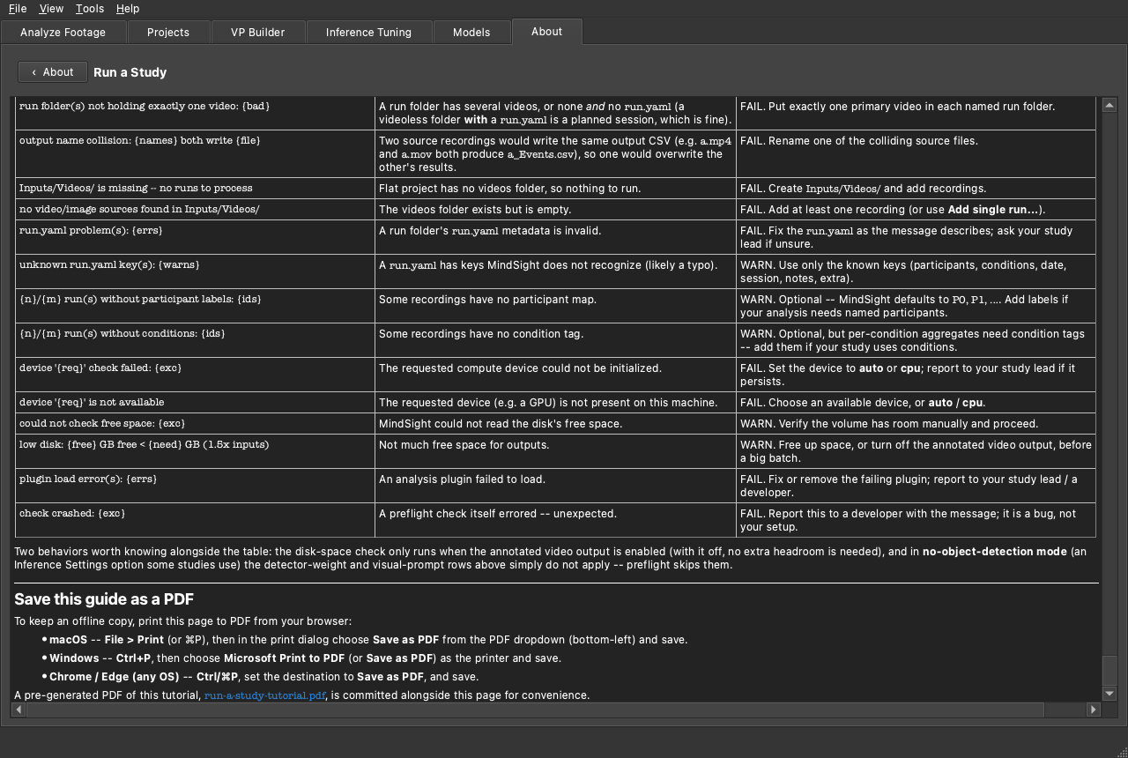The image size is (1128, 758).
Task: Open the Help menu
Action: pos(128,8)
